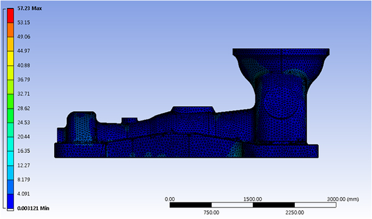Pick the yellow legend band between 44.97 and 40.88
The height and width of the screenshot is (219, 372).
pos(10,59)
